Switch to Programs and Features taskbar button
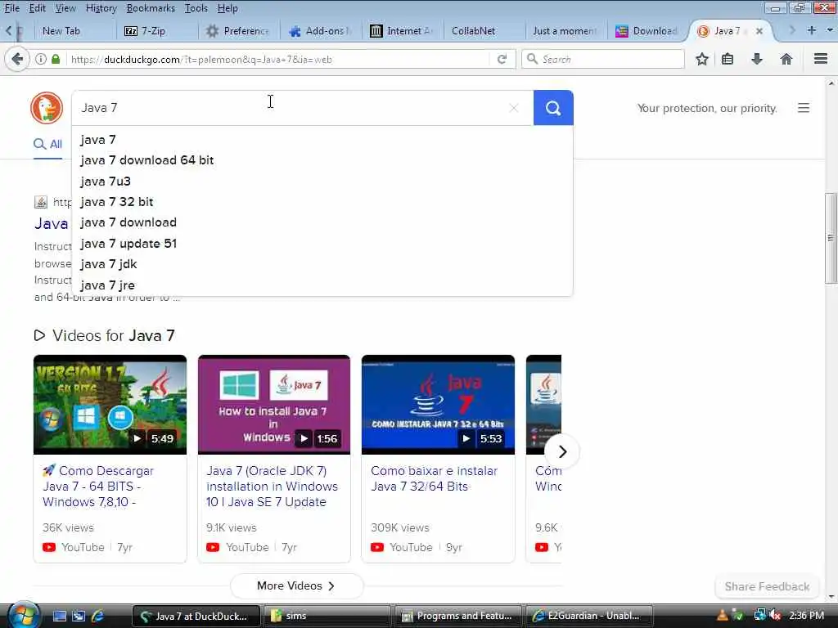 [x=458, y=616]
